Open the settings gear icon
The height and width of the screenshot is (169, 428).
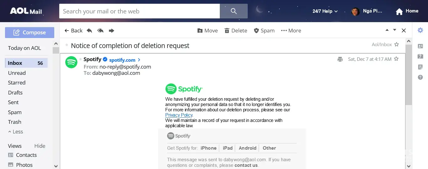(x=420, y=30)
